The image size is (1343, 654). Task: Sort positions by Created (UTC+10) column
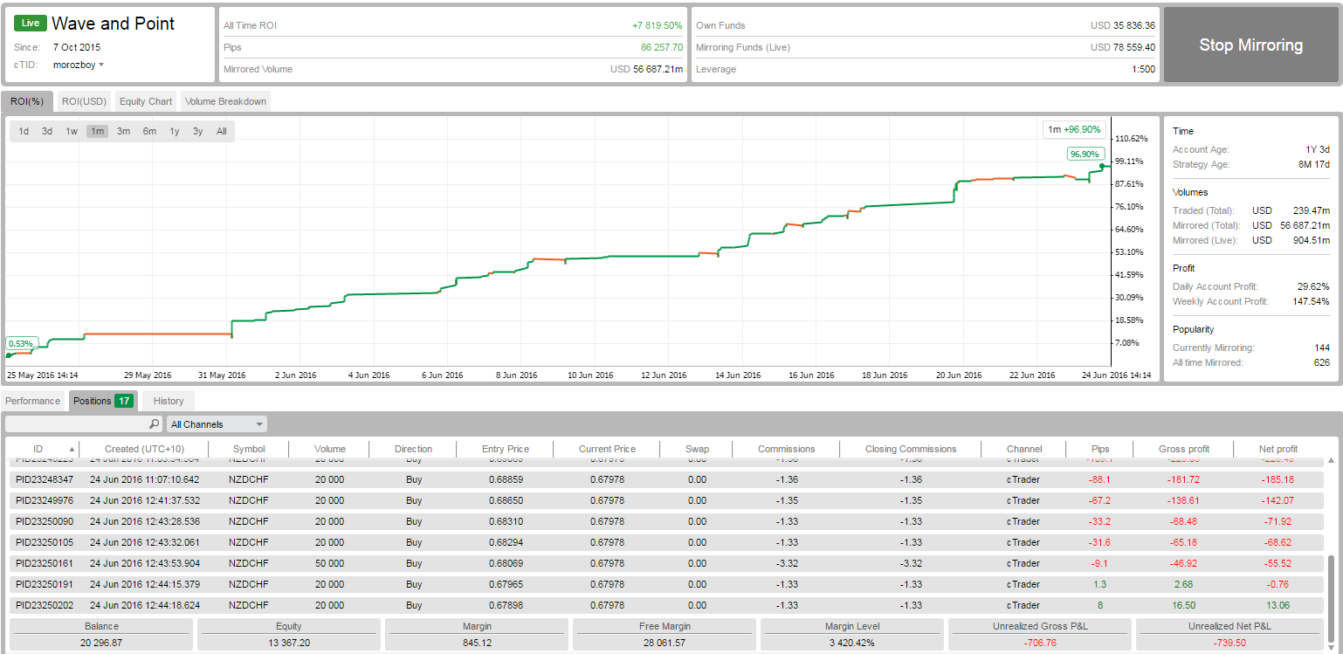[144, 449]
